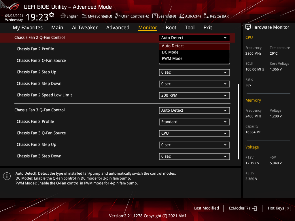Click Voltage heading in Hardware Monitor
The height and width of the screenshot is (221, 295).
click(x=252, y=147)
